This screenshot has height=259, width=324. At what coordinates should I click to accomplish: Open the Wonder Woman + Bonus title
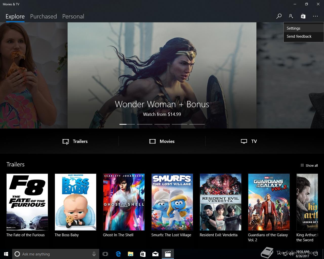162,104
